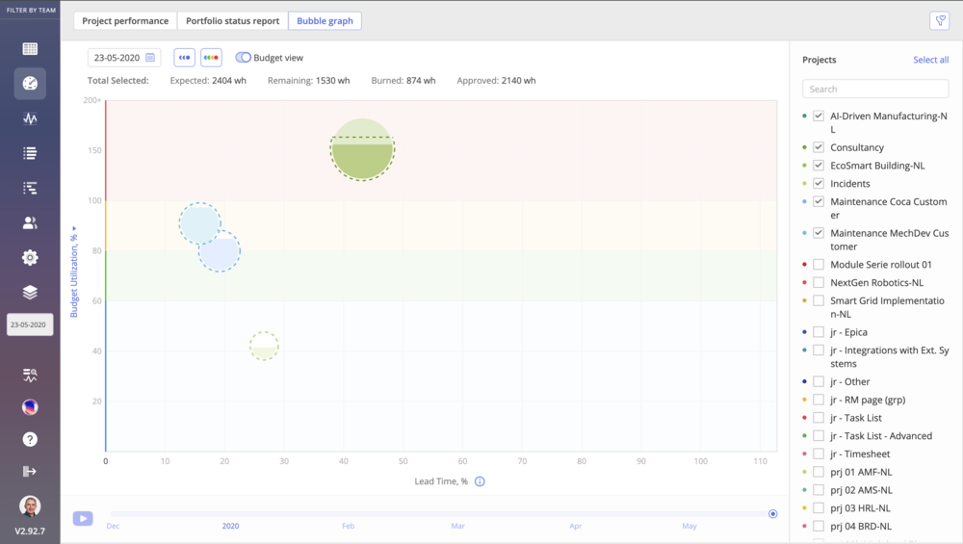Click the logout arrow icon in sidebar
The image size is (963, 544).
[30, 471]
